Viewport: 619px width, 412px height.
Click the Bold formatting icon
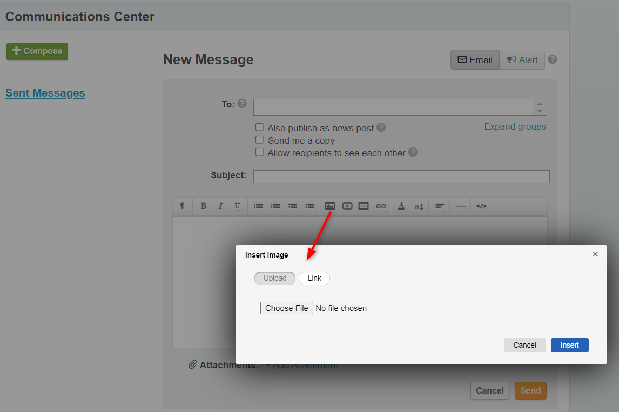pos(204,206)
